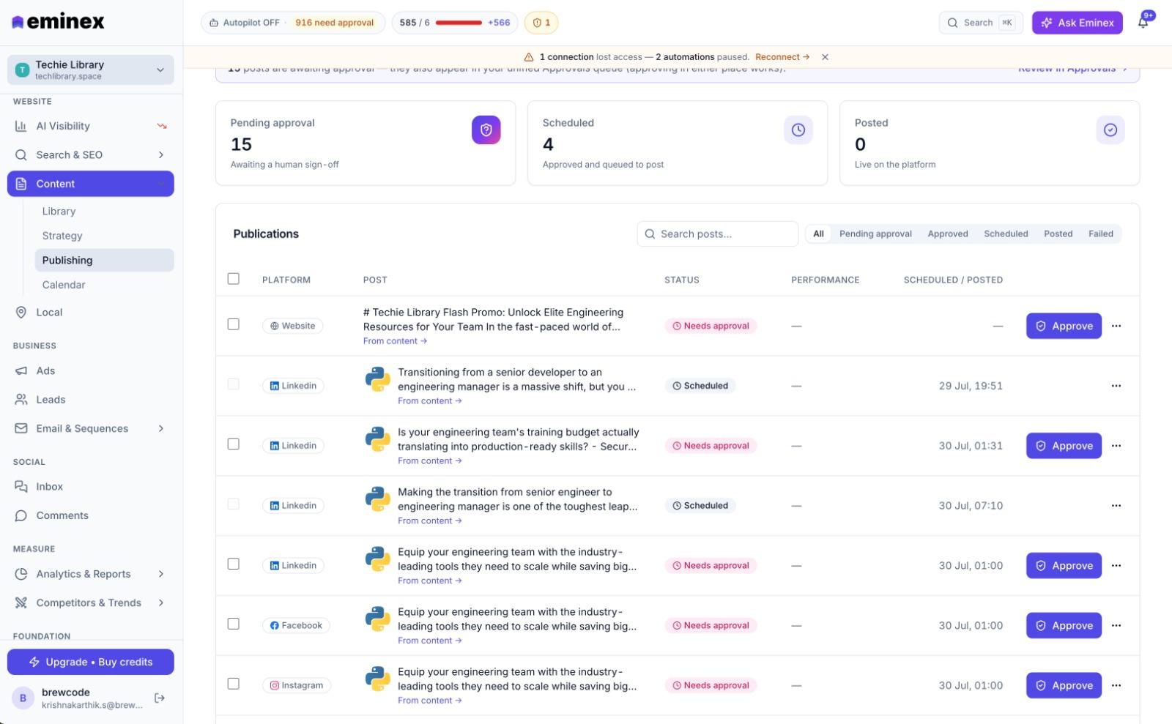Dismiss the connection lost banner
This screenshot has height=724, width=1172.
coord(825,57)
